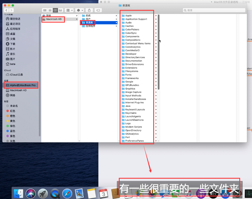Open Safari from the Dock
This screenshot has width=252, height=199.
[x=67, y=193]
